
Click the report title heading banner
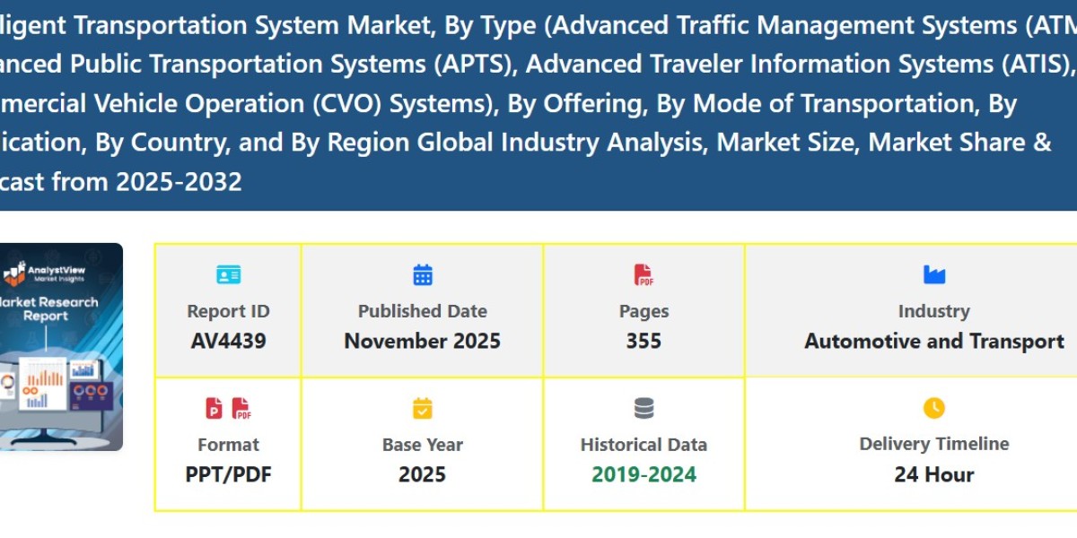point(538,103)
